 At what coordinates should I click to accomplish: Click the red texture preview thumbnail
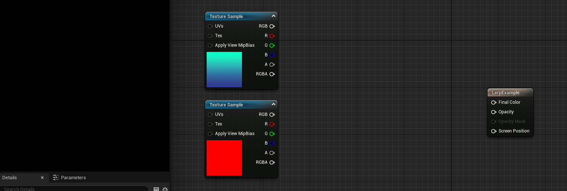pos(224,158)
